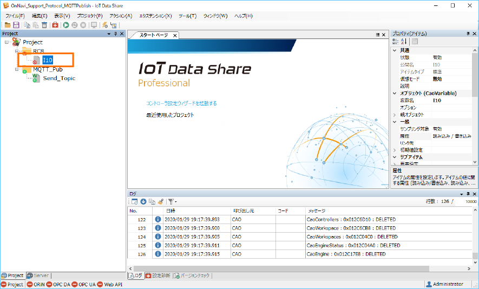This screenshot has width=479, height=289.
Task: Collapse the MQTT_Pub folder node
Action: tap(17, 69)
